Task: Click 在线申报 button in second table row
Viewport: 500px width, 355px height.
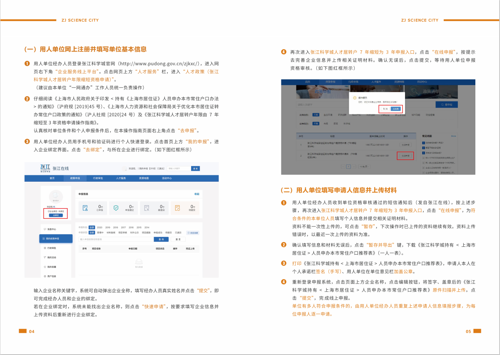Action: [x=405, y=155]
